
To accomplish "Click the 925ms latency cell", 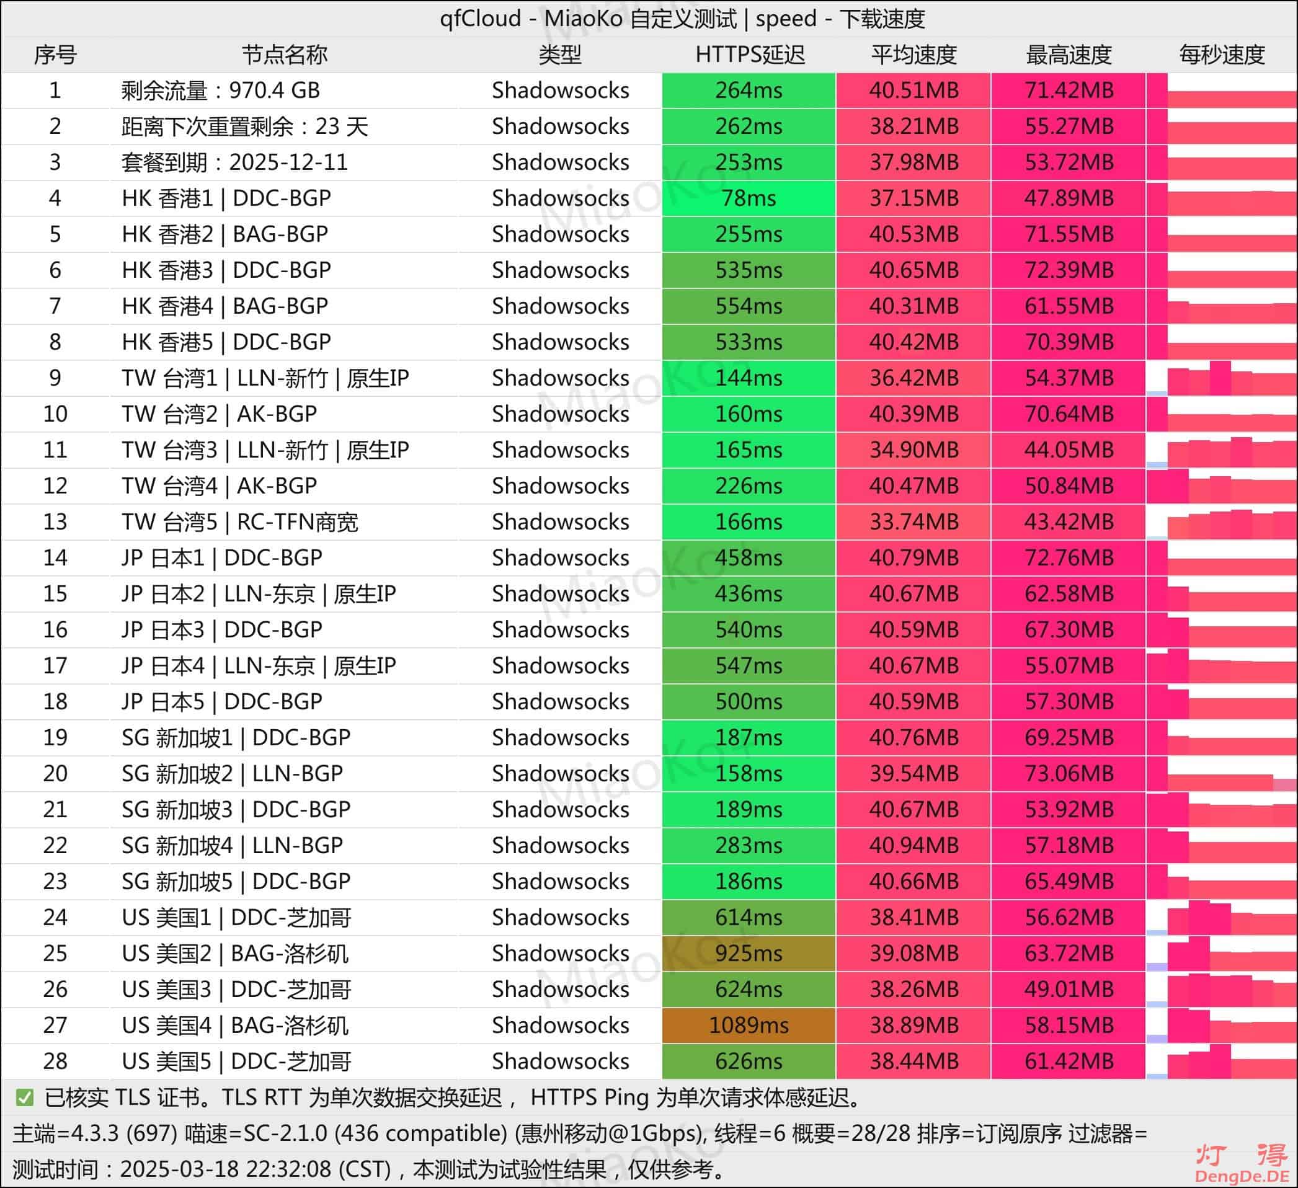I will click(x=749, y=953).
